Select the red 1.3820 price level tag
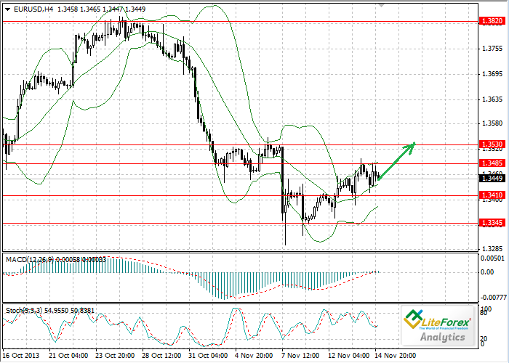509x363 pixels. 491,22
